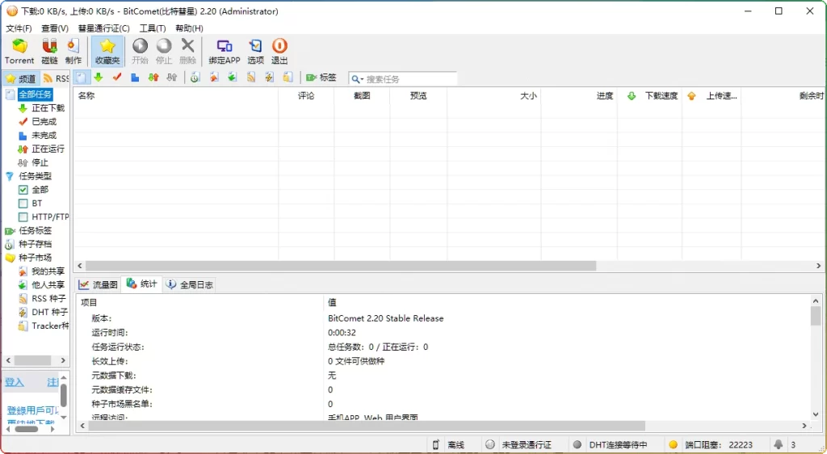Click the 开始 start task button

point(140,51)
